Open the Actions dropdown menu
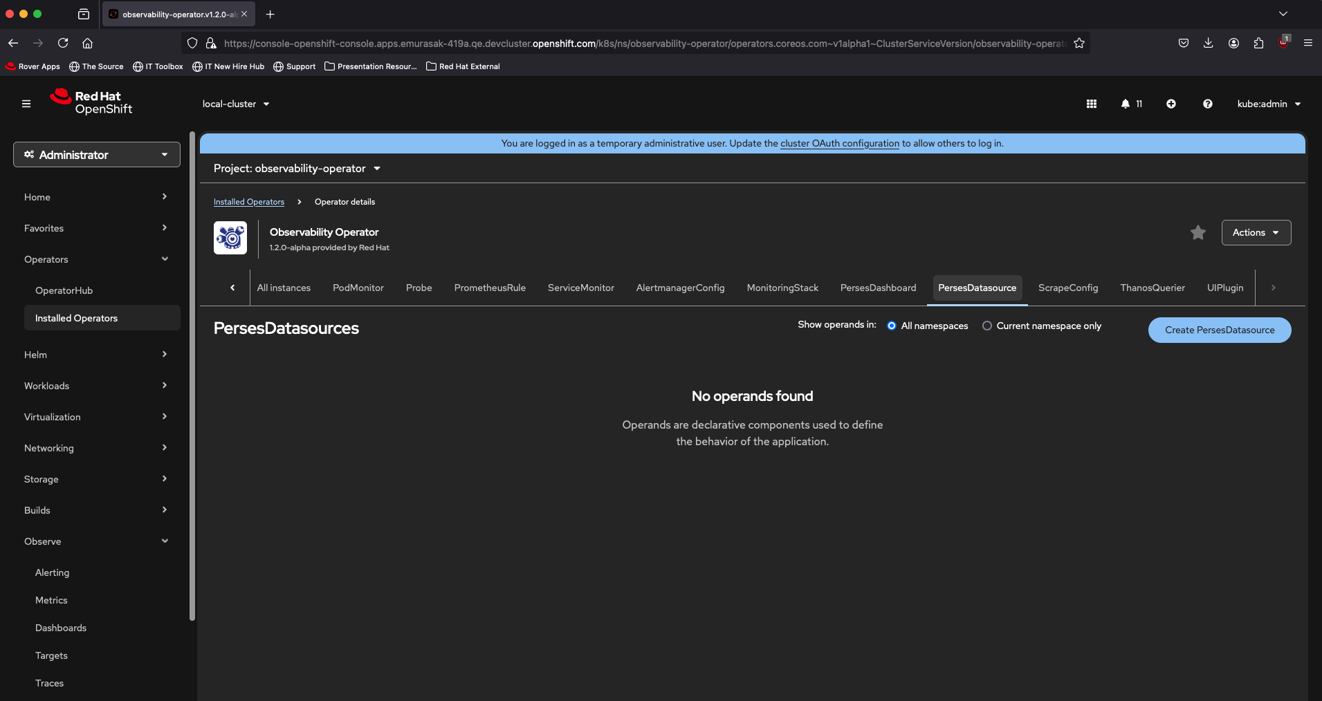The height and width of the screenshot is (701, 1322). coord(1256,233)
